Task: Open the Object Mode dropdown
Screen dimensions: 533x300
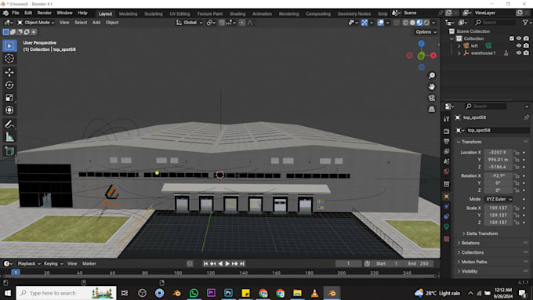Action: click(35, 23)
